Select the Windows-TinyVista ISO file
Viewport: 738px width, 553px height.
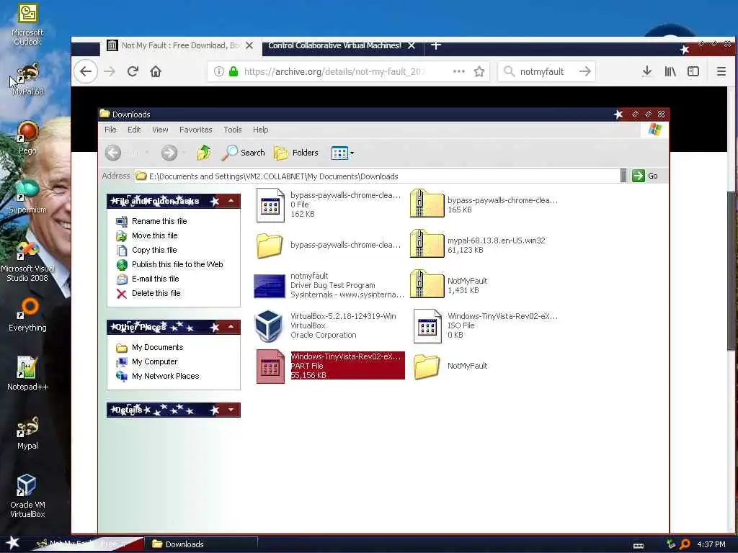tap(485, 325)
